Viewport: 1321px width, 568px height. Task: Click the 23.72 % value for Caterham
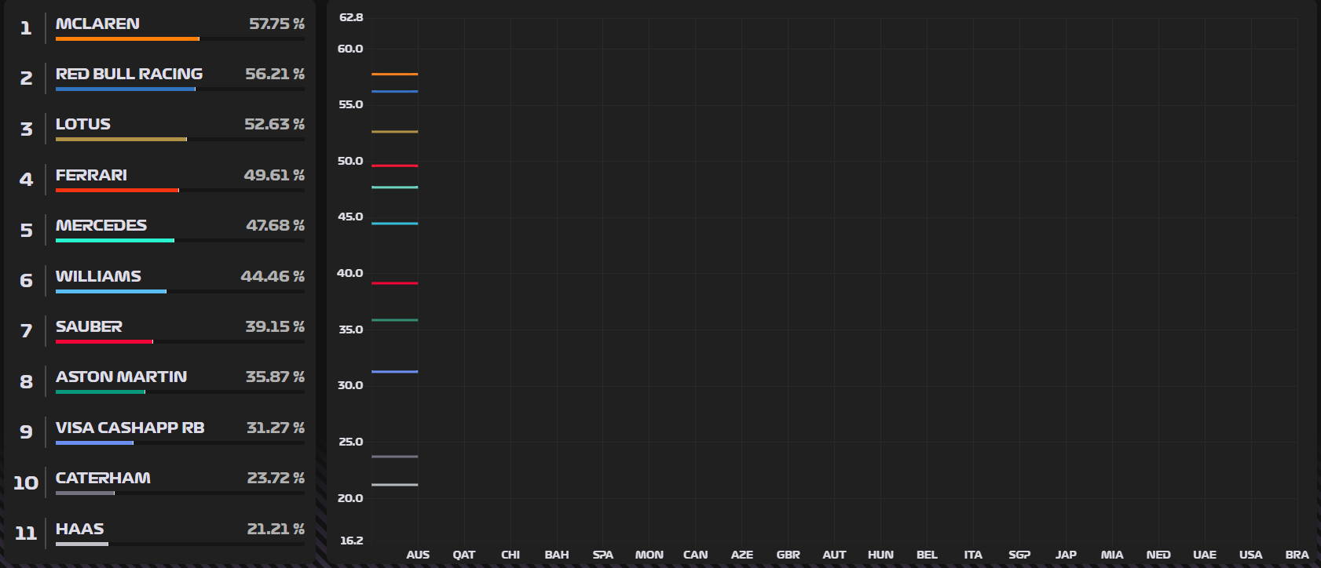click(x=276, y=478)
